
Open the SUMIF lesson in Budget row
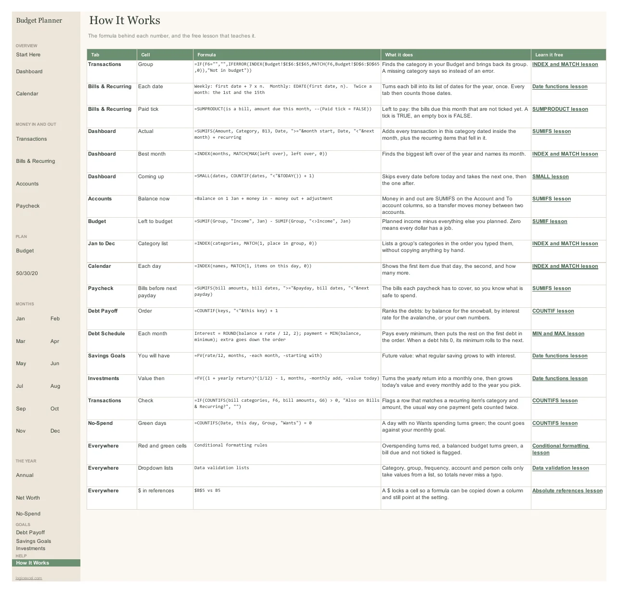[x=550, y=222]
